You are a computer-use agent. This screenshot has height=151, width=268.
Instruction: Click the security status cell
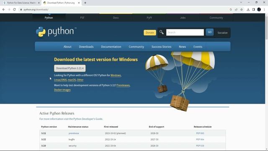coord(72,146)
